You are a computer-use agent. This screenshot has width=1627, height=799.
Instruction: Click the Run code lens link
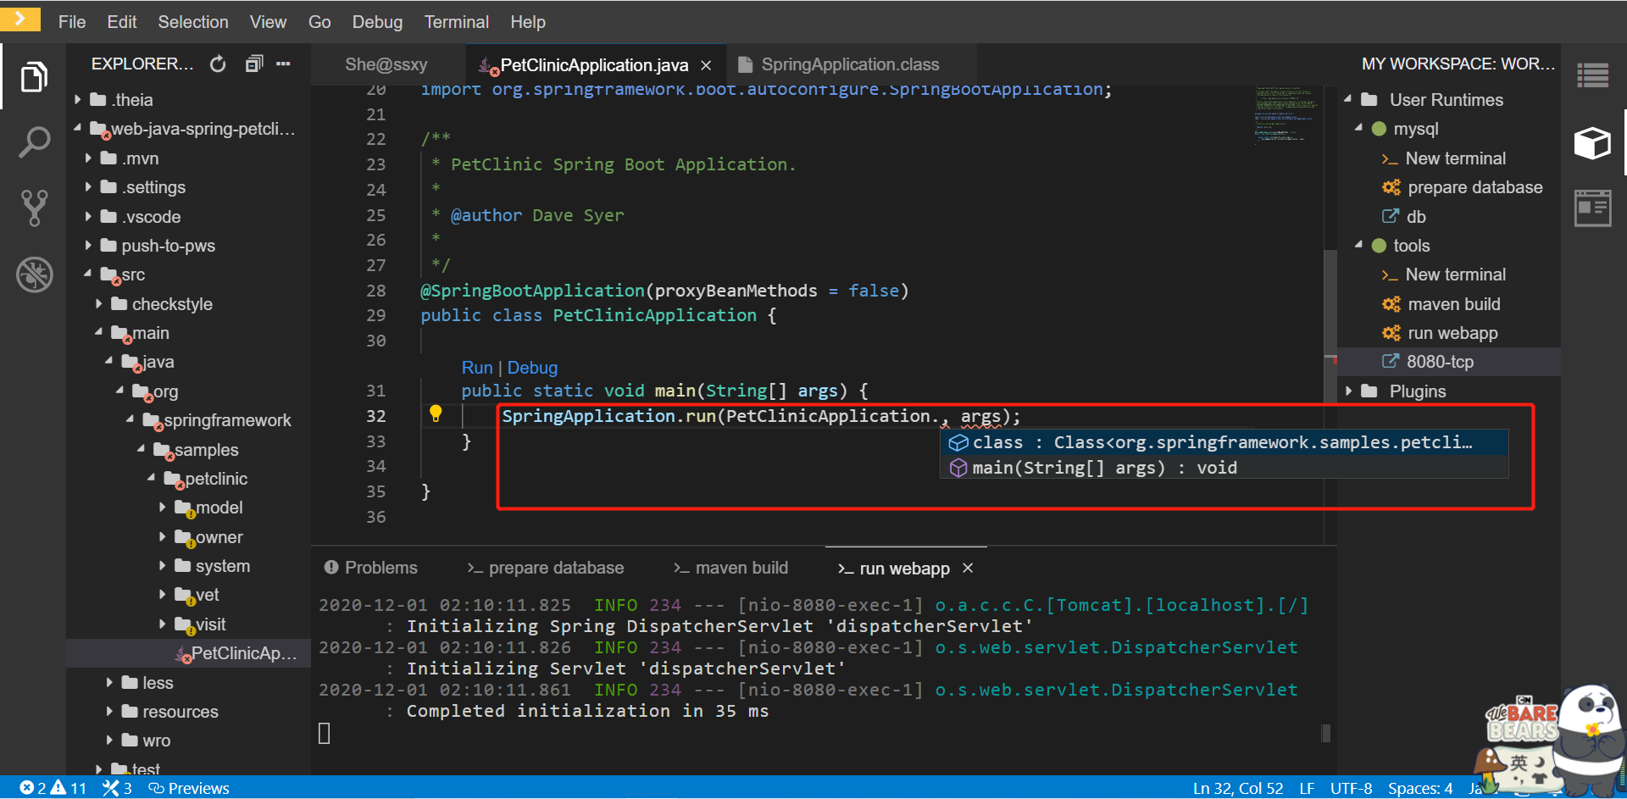tap(477, 368)
